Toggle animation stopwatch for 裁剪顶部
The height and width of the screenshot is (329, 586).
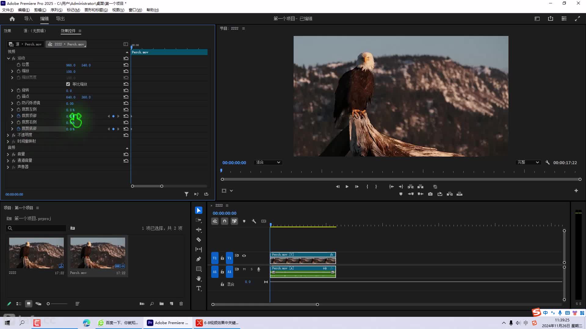click(x=19, y=116)
